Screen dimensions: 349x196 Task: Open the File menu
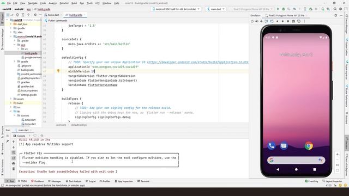tap(9, 3)
